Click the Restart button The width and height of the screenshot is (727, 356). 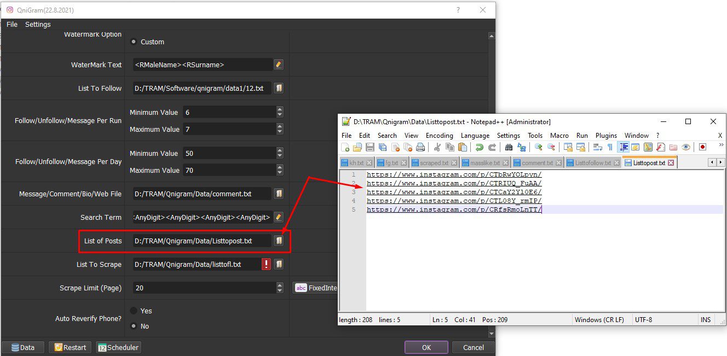(x=70, y=347)
